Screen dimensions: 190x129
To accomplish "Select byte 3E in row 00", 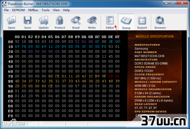I will tap(111, 42).
